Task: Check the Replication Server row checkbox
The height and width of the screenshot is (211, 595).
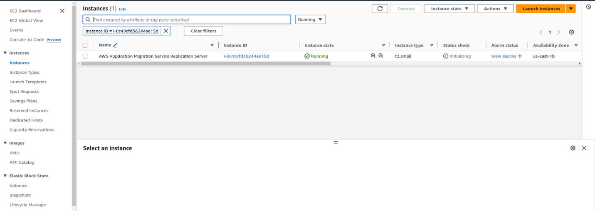Action: 85,56
